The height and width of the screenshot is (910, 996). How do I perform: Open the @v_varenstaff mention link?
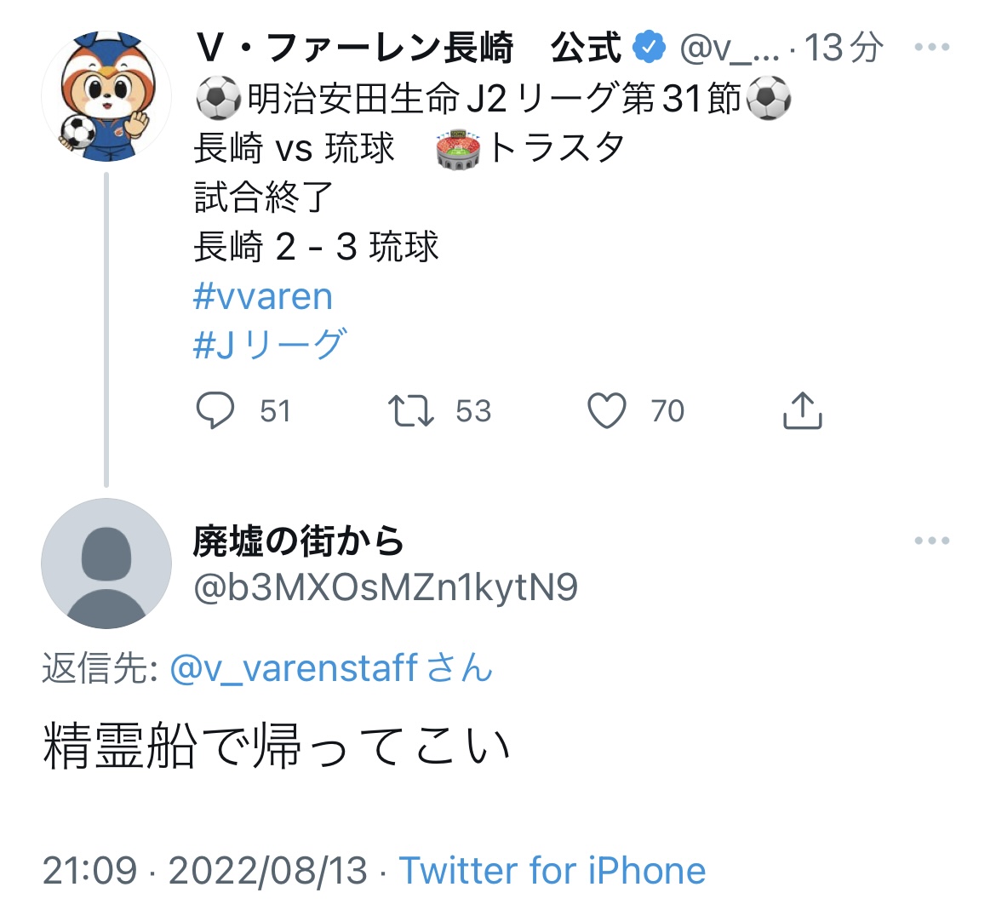(294, 668)
